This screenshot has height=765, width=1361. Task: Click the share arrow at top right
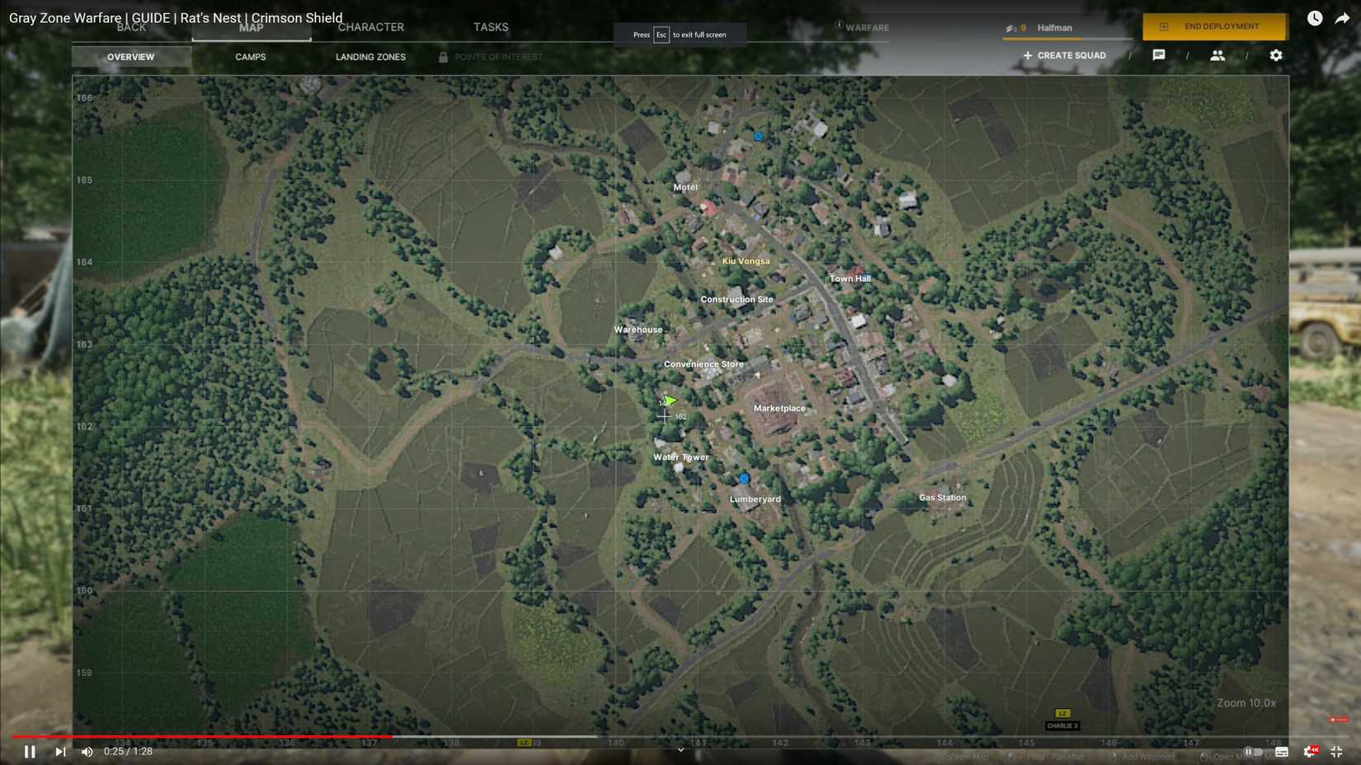[1342, 17]
